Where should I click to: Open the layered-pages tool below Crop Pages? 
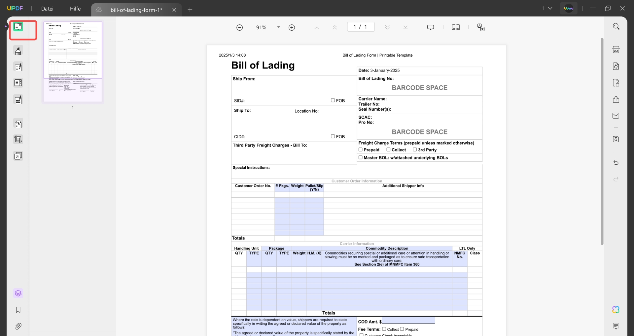click(18, 156)
